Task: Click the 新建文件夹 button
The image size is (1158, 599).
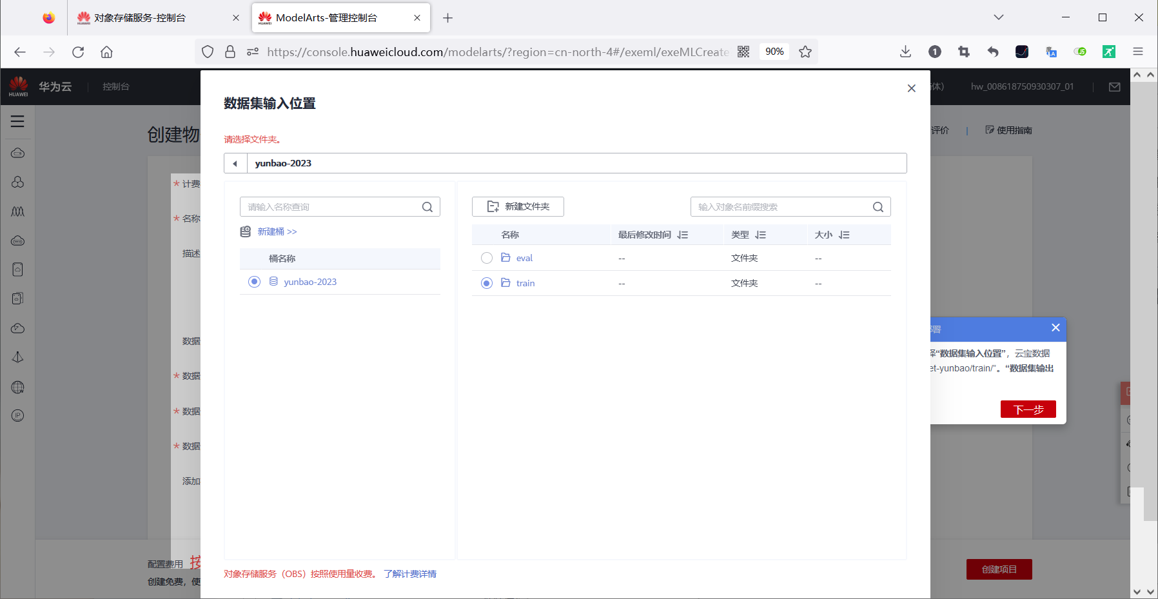Action: tap(517, 206)
